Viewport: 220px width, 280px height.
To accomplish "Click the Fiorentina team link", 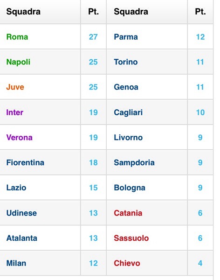I will 25,163.
